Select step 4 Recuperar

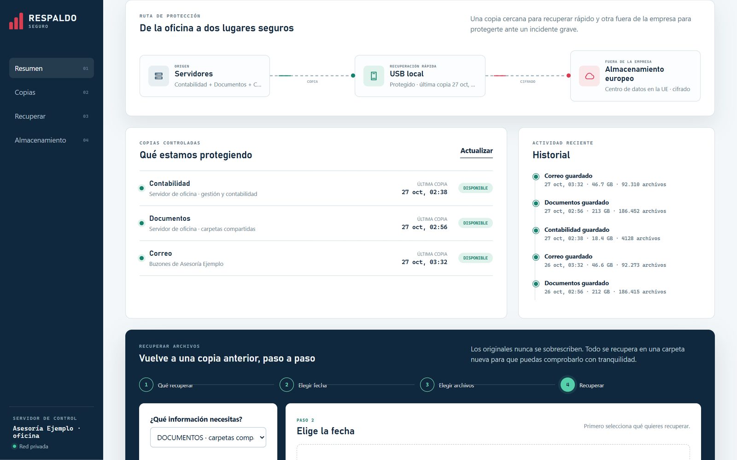click(582, 385)
